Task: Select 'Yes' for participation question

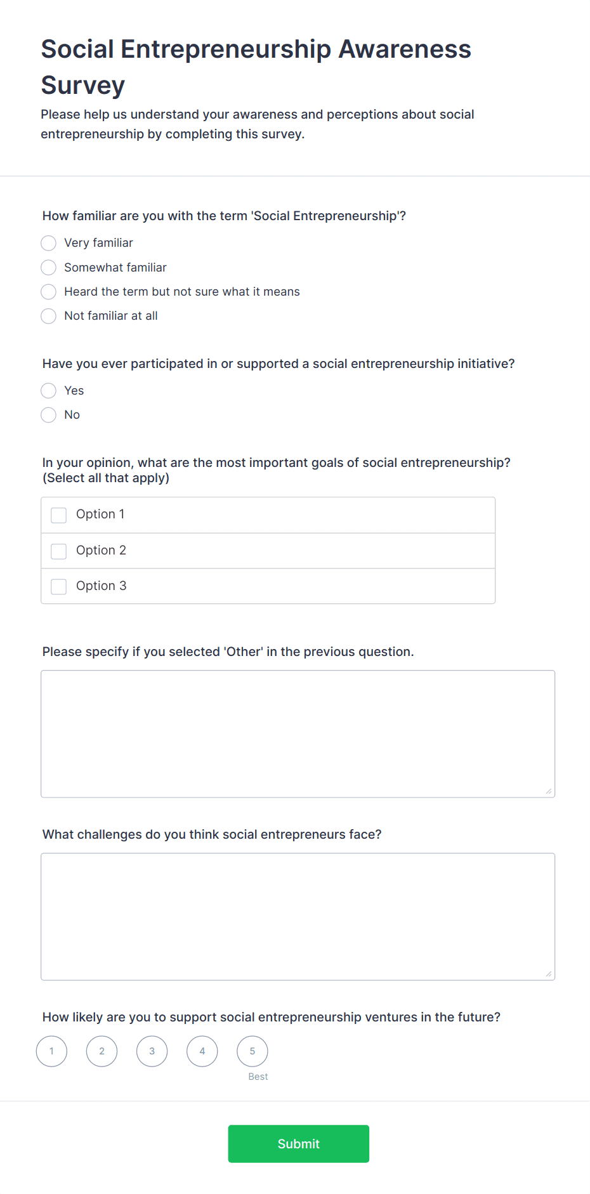Action: click(49, 391)
